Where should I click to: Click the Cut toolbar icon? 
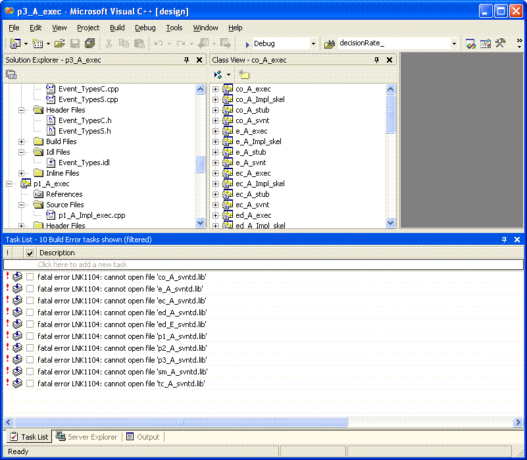click(x=109, y=43)
